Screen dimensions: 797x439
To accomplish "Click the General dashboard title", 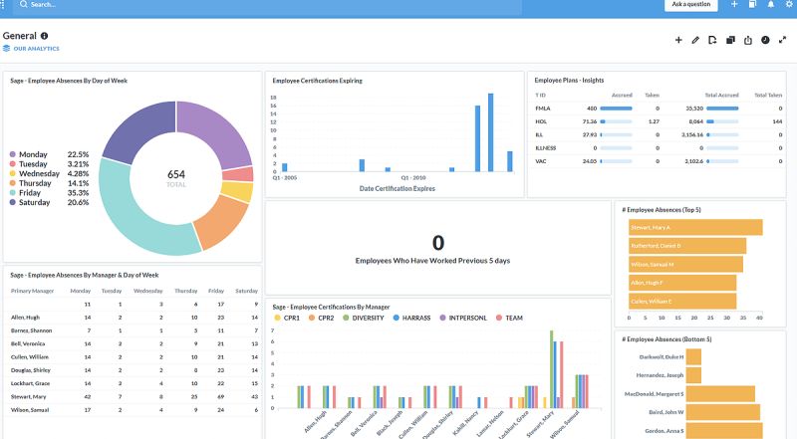I will pyautogui.click(x=19, y=36).
